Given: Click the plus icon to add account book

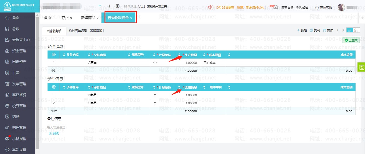Looking at the screenshot, I should [110, 6].
